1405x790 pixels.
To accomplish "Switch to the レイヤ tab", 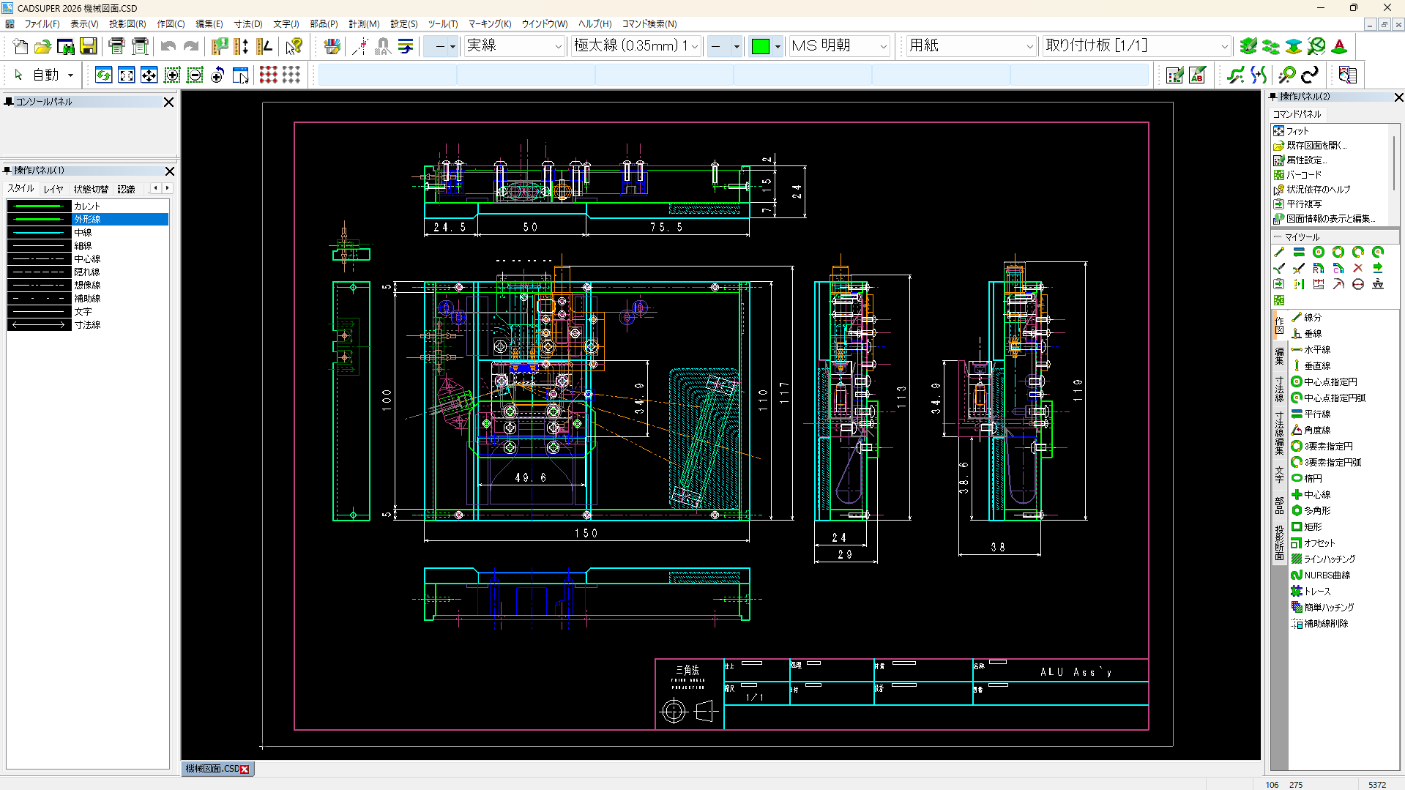I will (53, 189).
